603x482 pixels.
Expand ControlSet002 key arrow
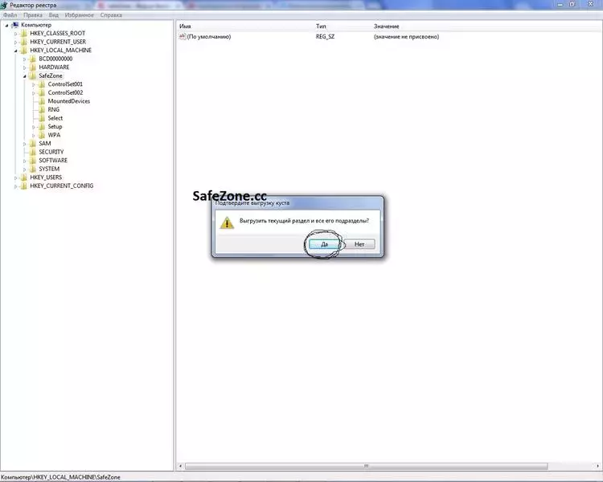[34, 93]
